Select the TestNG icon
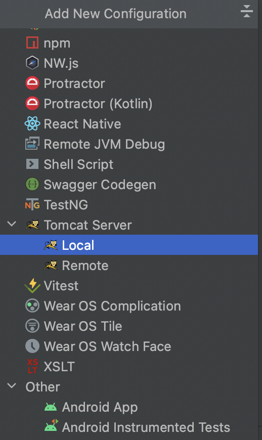Image resolution: width=262 pixels, height=440 pixels. click(32, 205)
